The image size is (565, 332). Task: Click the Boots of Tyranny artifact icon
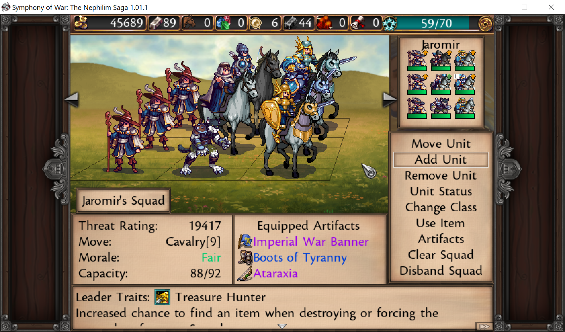point(245,258)
